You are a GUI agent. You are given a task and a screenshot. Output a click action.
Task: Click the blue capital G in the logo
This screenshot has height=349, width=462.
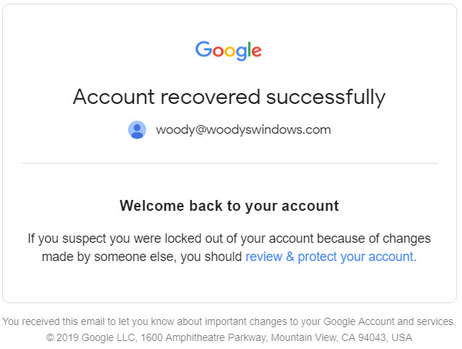[203, 49]
